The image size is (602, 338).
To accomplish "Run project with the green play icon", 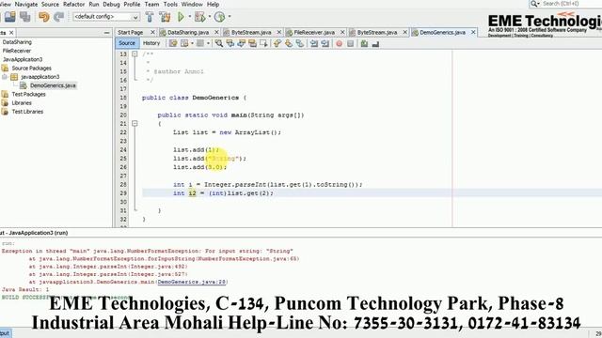I will pyautogui.click(x=181, y=17).
